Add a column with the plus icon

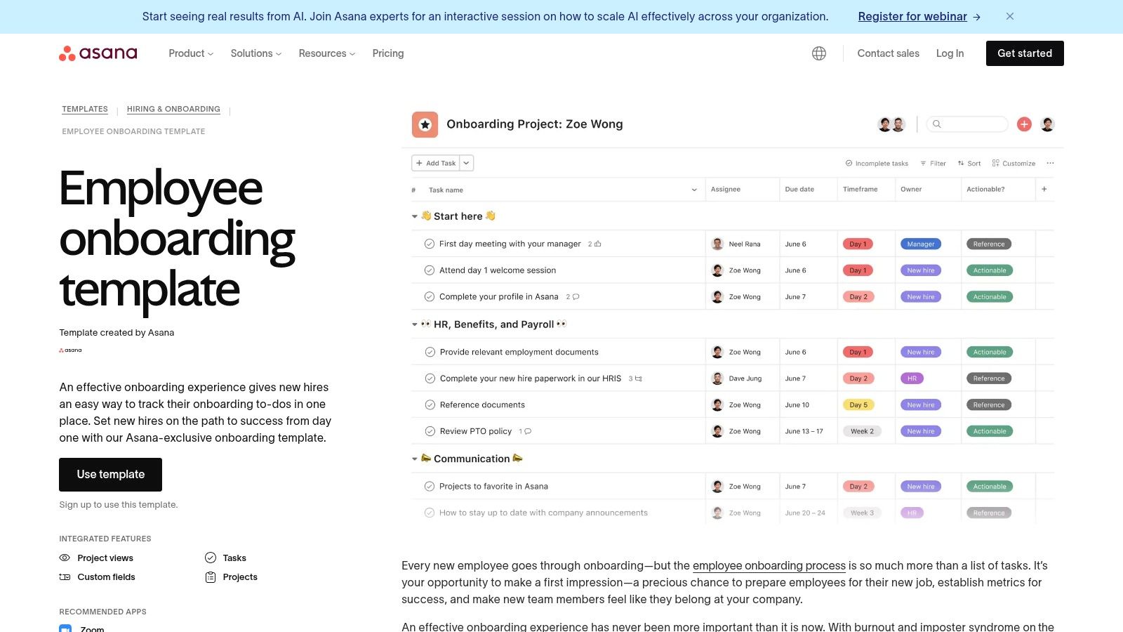1044,189
